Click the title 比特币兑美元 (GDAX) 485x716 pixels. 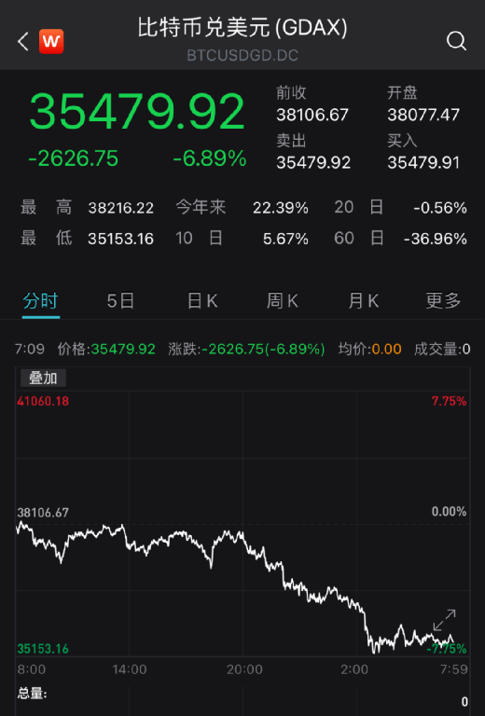point(242,27)
